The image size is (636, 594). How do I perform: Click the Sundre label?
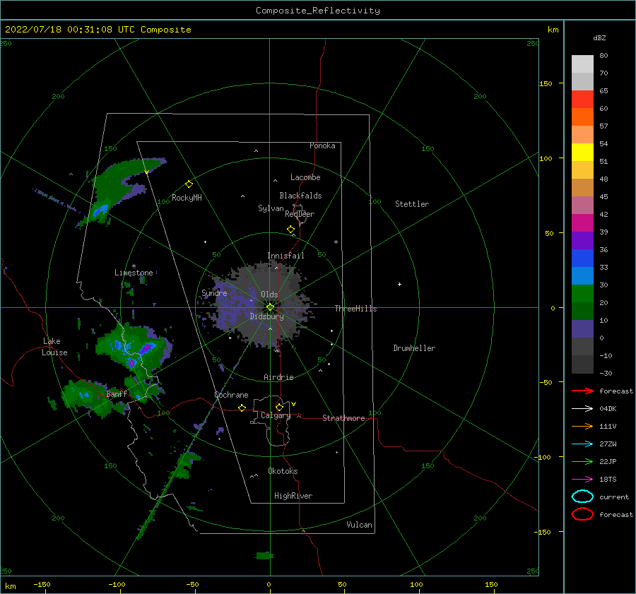[214, 293]
